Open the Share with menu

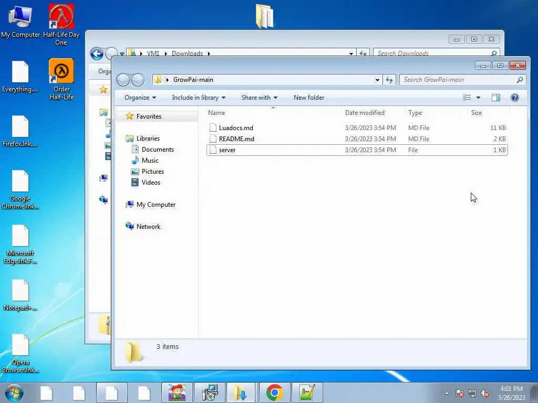coord(260,98)
